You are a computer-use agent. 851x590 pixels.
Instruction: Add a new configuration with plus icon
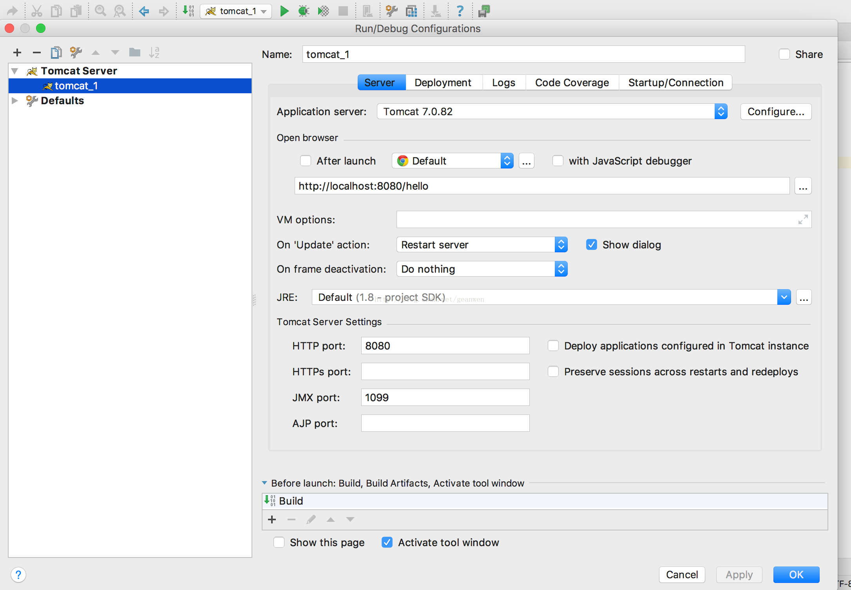click(x=17, y=52)
